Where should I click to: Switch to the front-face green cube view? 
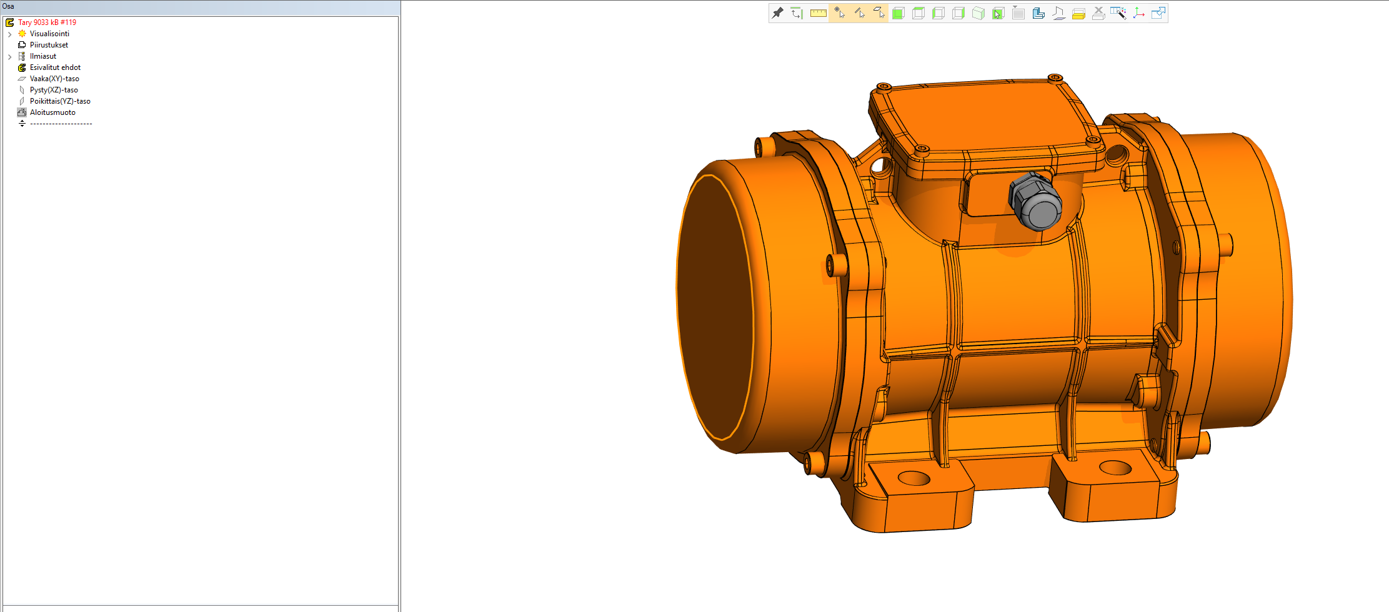pos(899,13)
